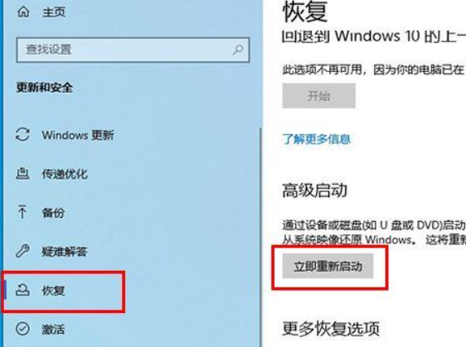The image size is (466, 347).
Task: Open 激活 activation section
Action: [x=53, y=329]
